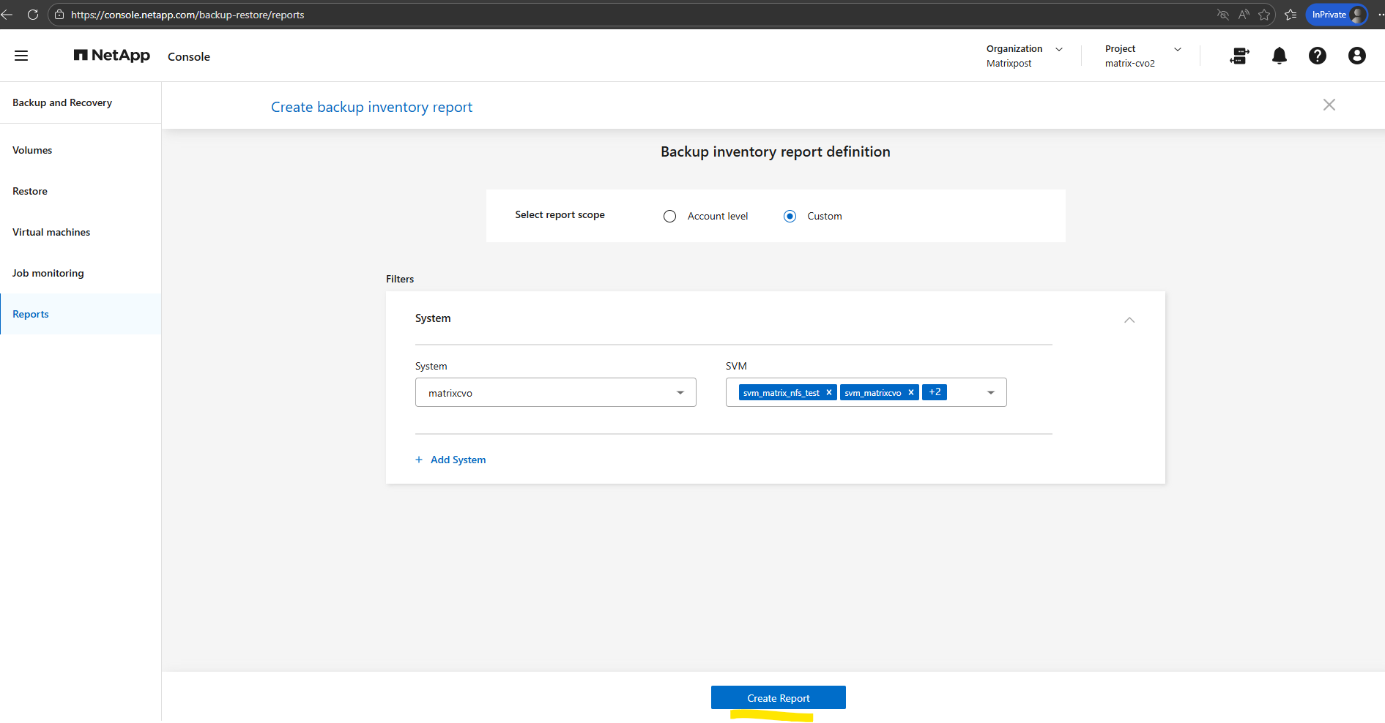Collapse the System filter section chevron
The image size is (1385, 723).
click(1129, 320)
